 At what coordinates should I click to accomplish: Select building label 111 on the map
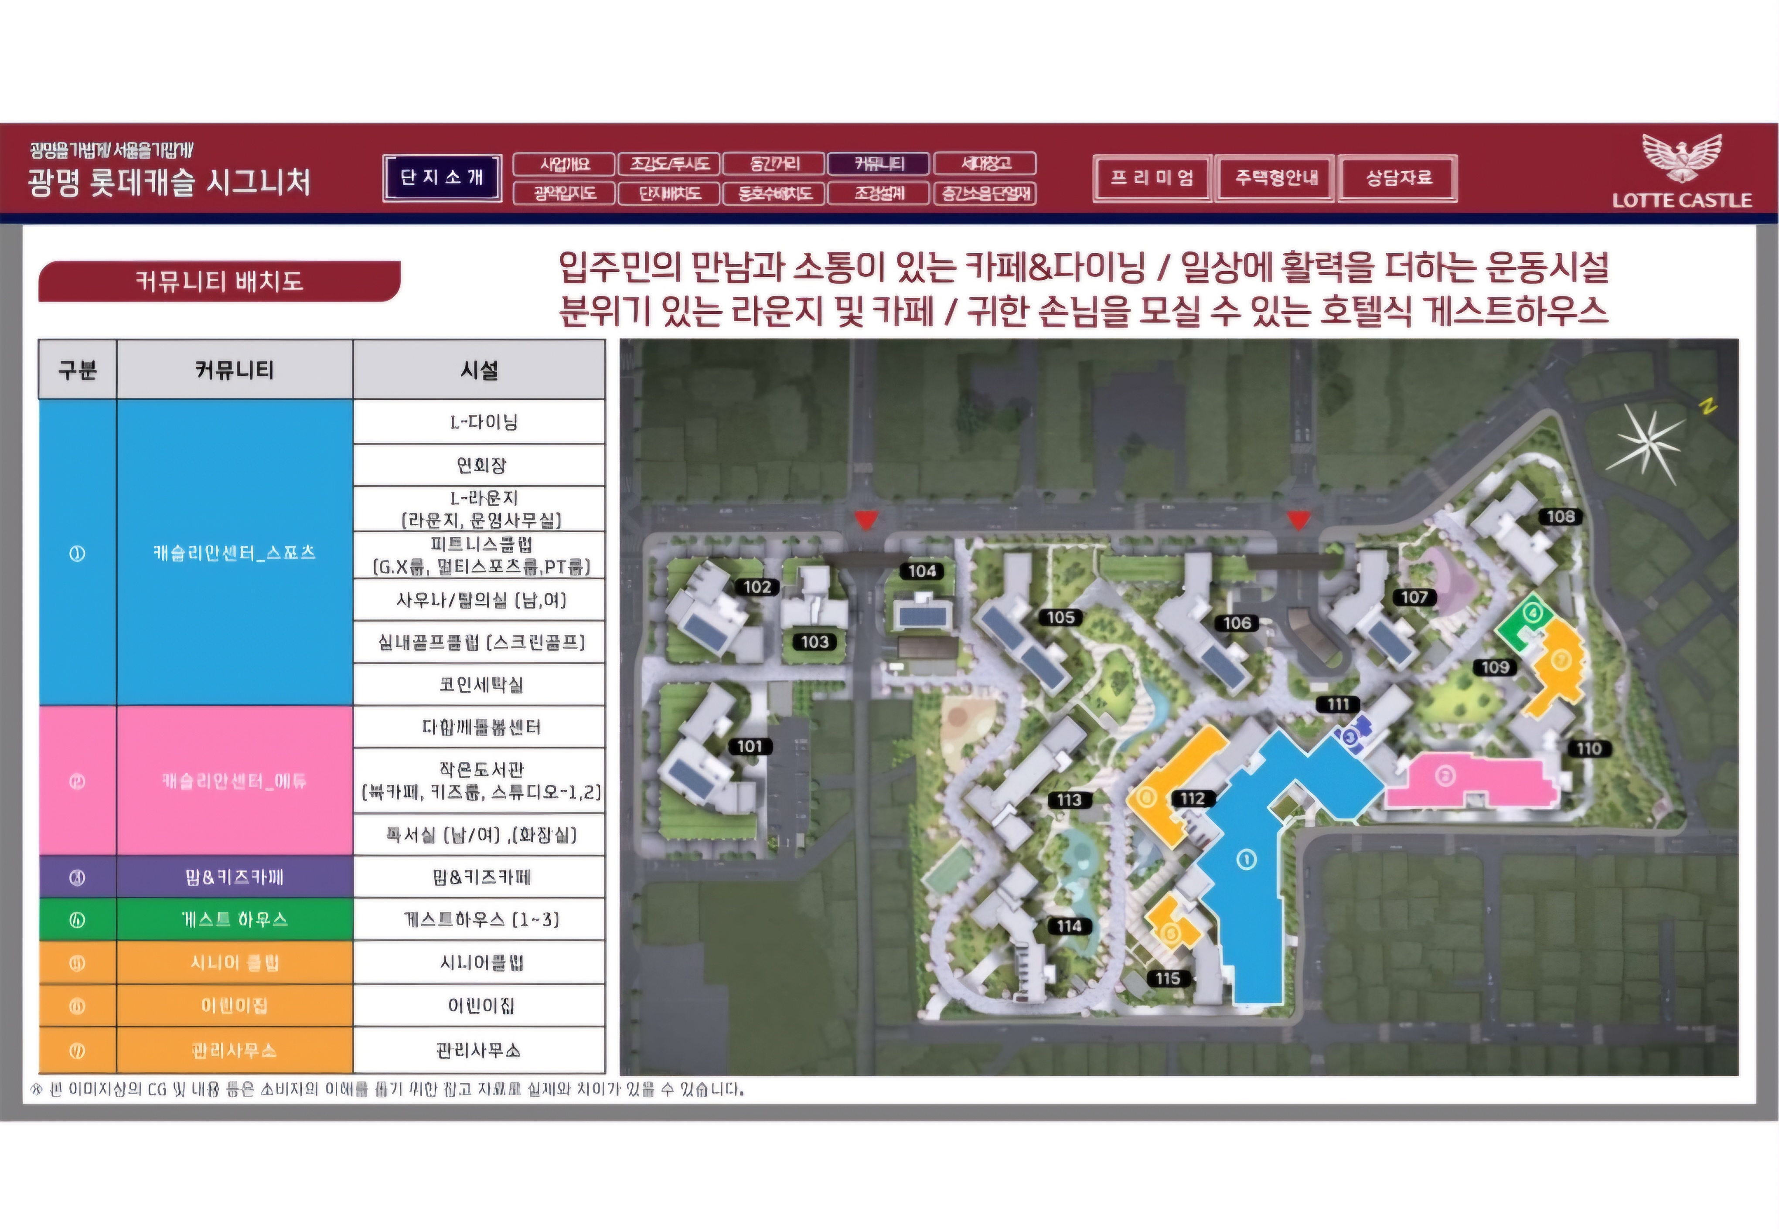tap(1338, 704)
